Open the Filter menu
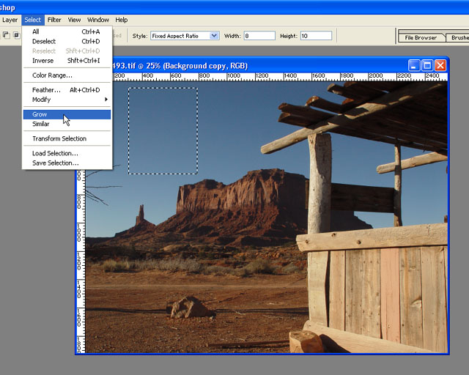The image size is (469, 375). (54, 20)
